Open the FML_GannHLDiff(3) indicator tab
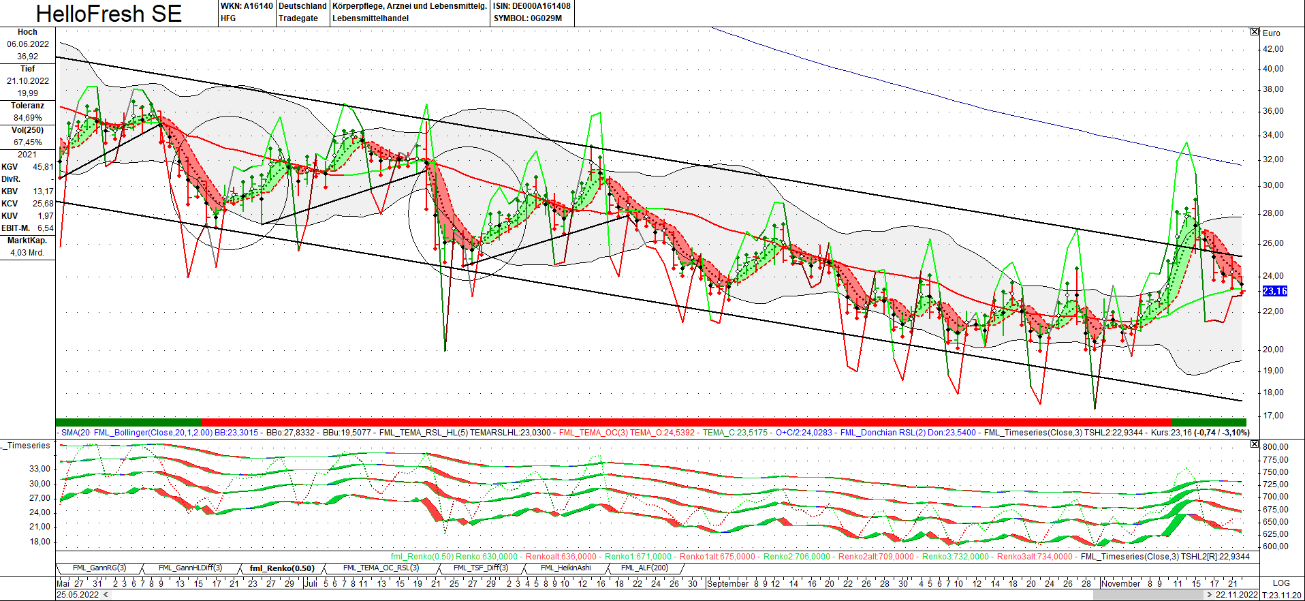Viewport: 1305px width, 601px height. [191, 568]
